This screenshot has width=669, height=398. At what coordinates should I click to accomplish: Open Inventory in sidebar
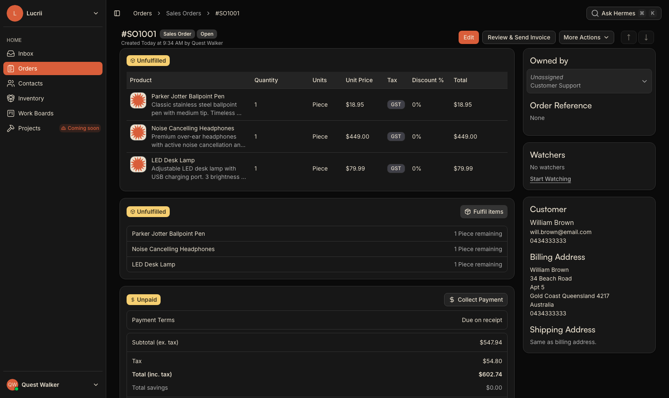pyautogui.click(x=53, y=98)
